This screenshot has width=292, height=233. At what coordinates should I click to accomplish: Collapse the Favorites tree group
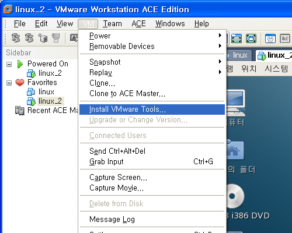(9, 83)
